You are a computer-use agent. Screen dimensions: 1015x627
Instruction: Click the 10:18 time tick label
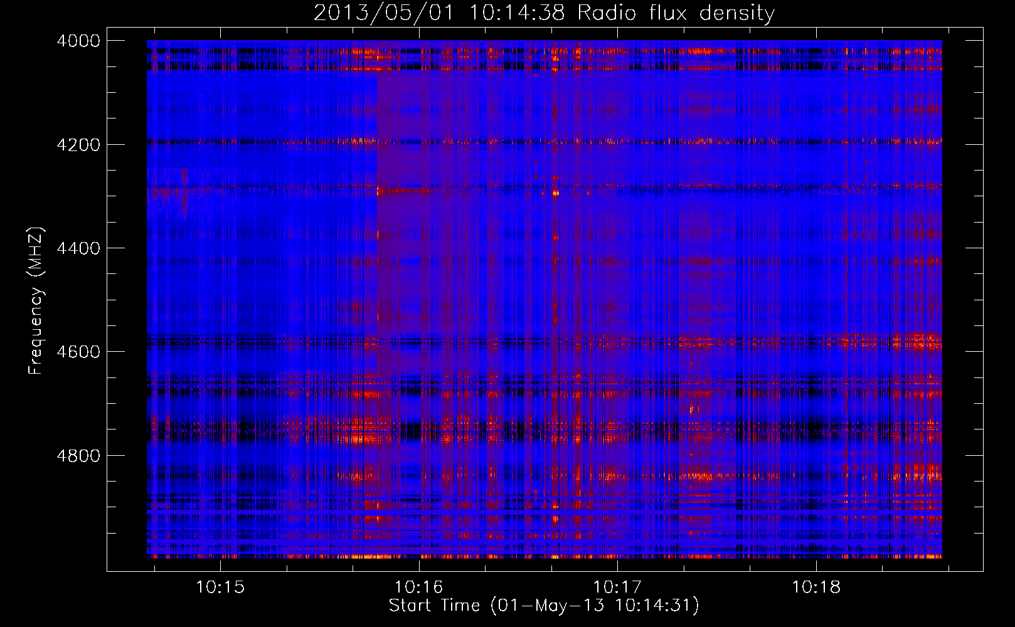[816, 587]
